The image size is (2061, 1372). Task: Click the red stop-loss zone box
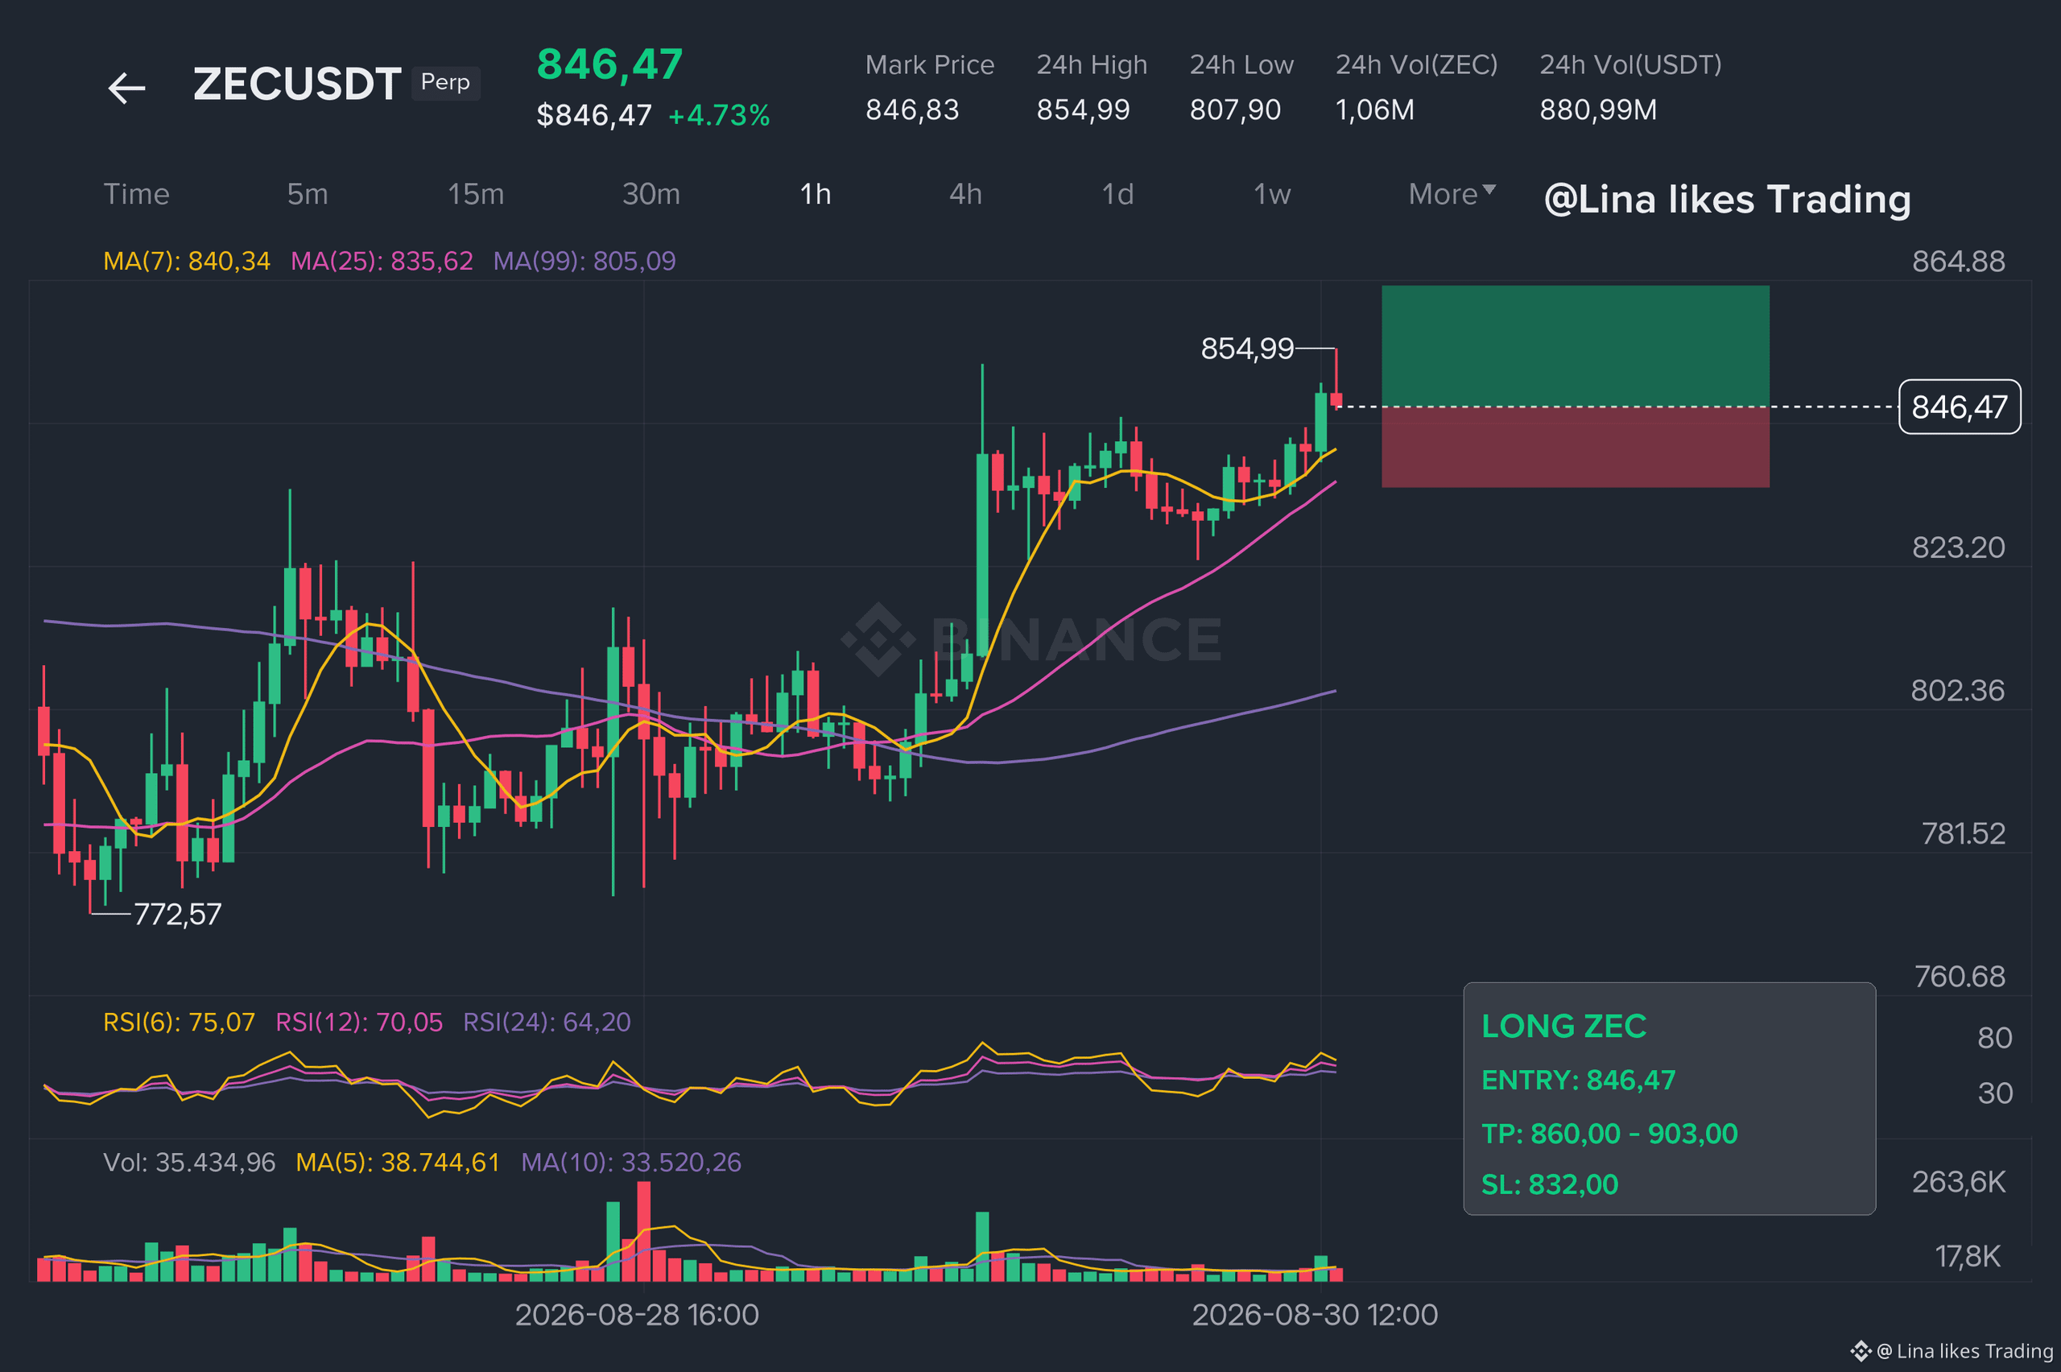coord(1575,447)
